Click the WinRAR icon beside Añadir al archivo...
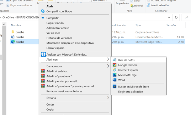This screenshot has height=115, width=191. click(43, 71)
